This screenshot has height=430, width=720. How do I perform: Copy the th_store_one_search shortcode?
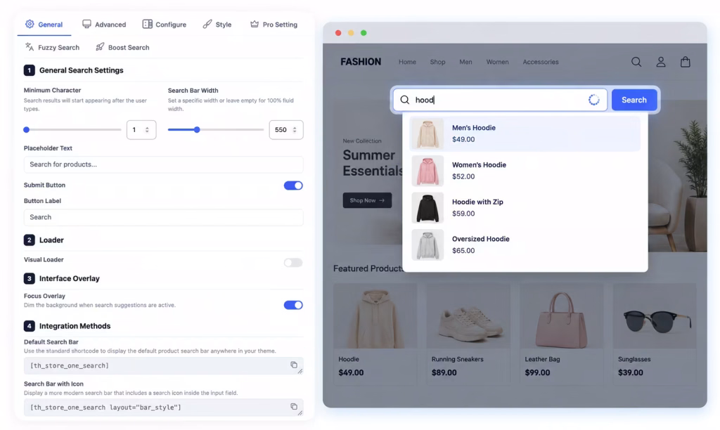(x=294, y=365)
